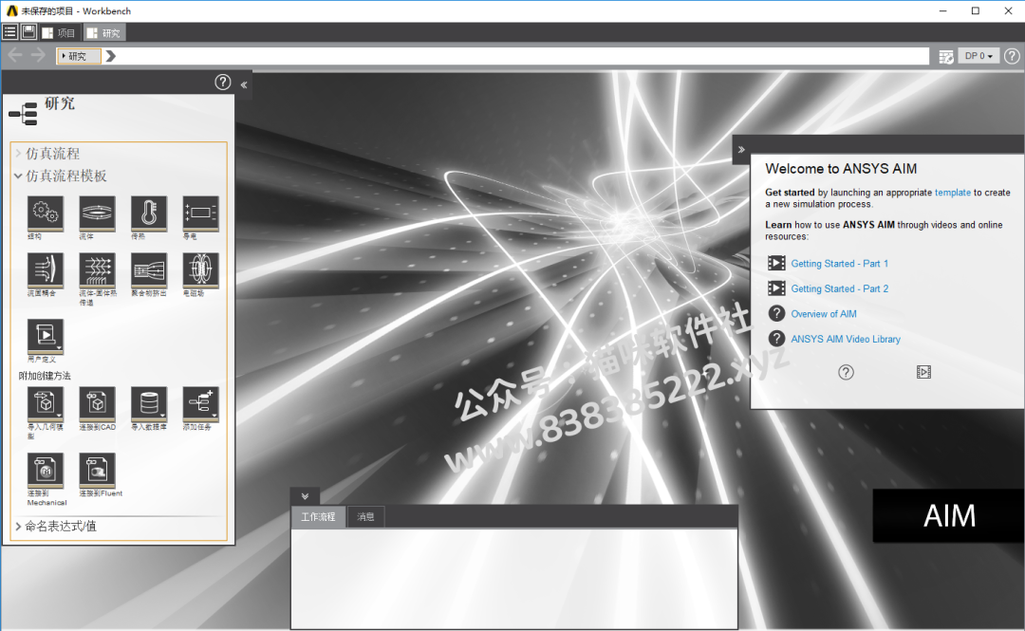Screen dimensions: 1025x631
Task: Close the Workbench window
Action: 1008,11
